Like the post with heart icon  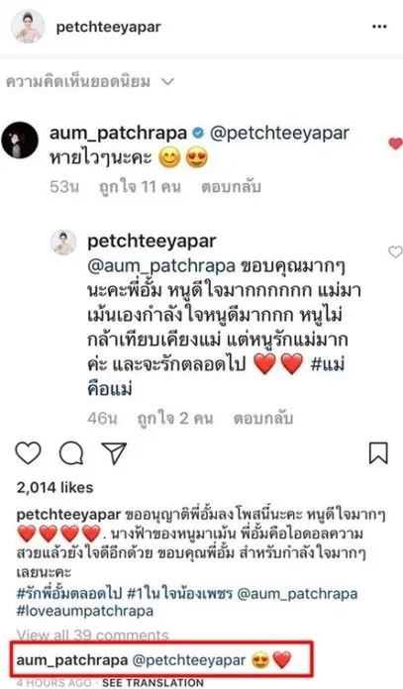click(x=29, y=453)
